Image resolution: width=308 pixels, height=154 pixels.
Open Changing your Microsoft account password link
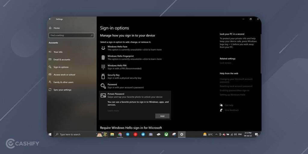pos(236,81)
